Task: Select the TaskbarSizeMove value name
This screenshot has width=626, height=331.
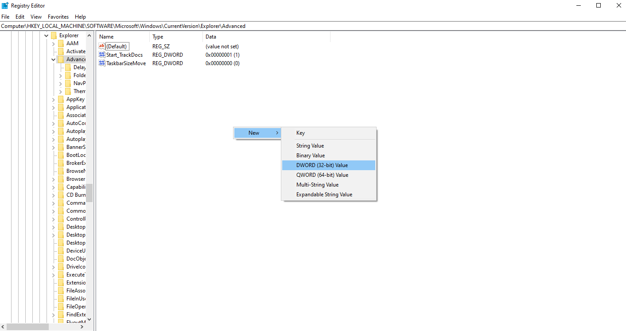Action: (126, 63)
